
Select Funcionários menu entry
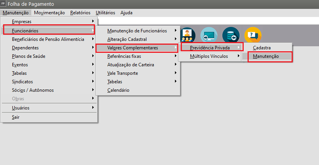pyautogui.click(x=49, y=31)
